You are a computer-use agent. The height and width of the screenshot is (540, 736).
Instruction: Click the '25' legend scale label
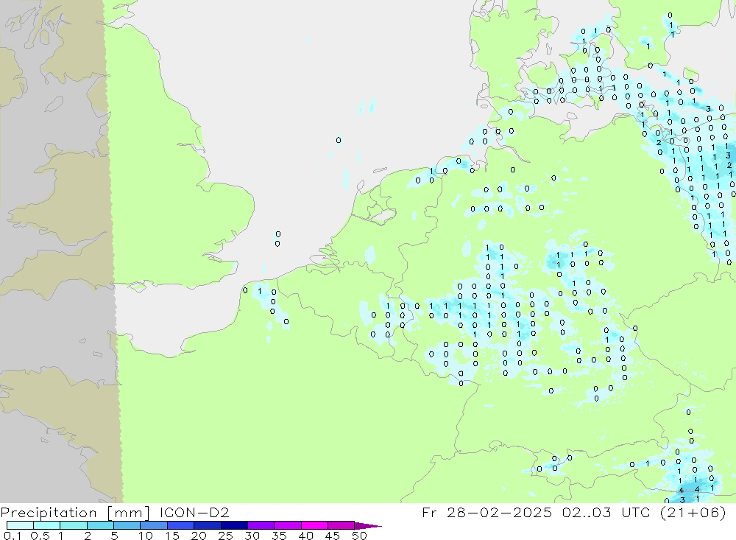click(225, 536)
